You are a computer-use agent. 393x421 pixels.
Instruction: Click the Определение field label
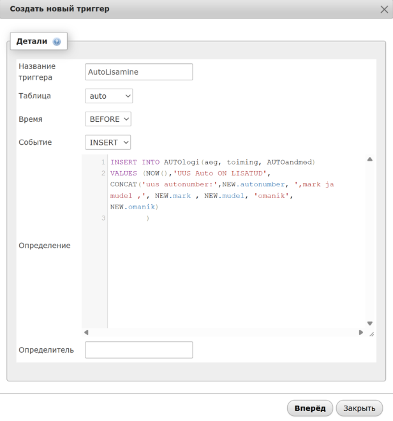click(45, 245)
